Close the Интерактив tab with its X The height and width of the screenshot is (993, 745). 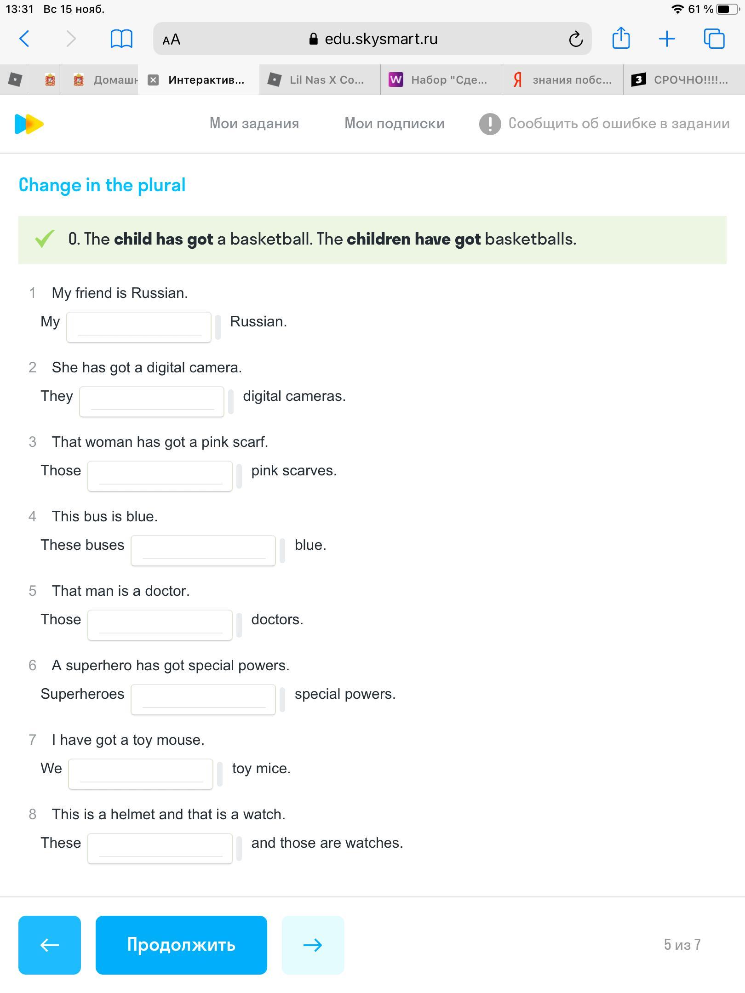coord(153,80)
